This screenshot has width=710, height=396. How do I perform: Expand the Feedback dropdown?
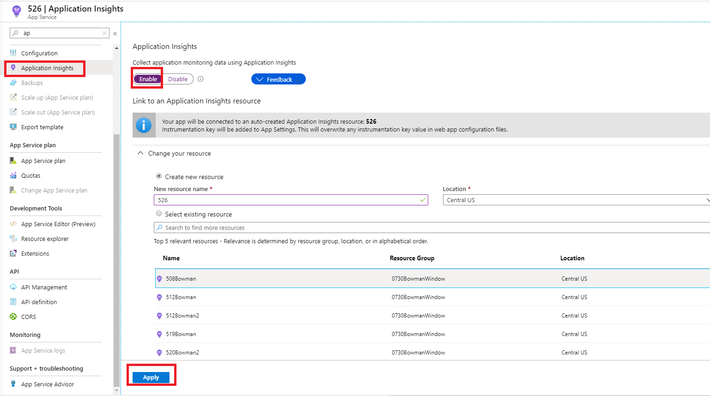point(278,78)
